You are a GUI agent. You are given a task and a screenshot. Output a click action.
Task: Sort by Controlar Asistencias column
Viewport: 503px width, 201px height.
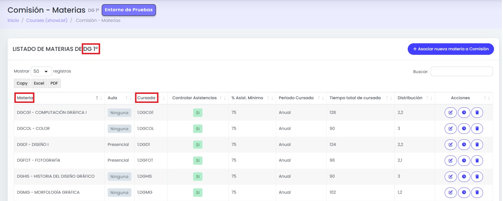point(198,98)
